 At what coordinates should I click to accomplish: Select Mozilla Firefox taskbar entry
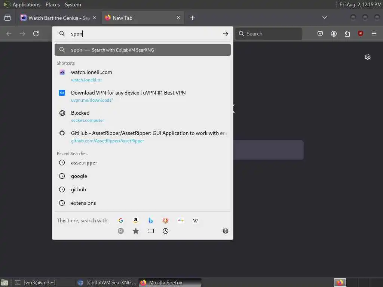[x=170, y=283]
